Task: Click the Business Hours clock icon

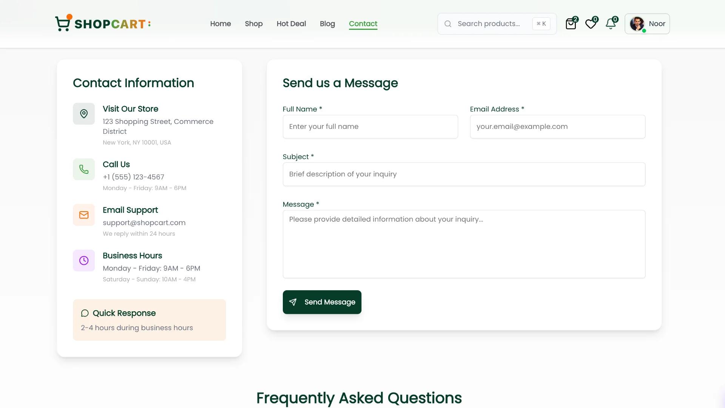Action: pyautogui.click(x=84, y=261)
